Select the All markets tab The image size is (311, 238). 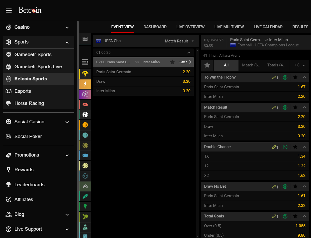[226, 65]
